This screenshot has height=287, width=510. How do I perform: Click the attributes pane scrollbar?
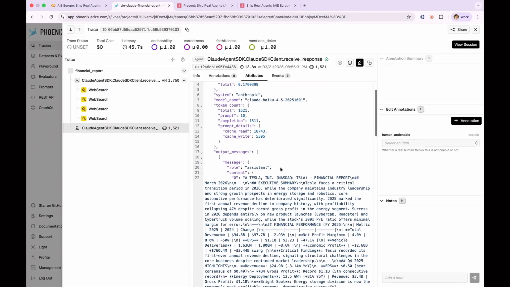[376, 113]
